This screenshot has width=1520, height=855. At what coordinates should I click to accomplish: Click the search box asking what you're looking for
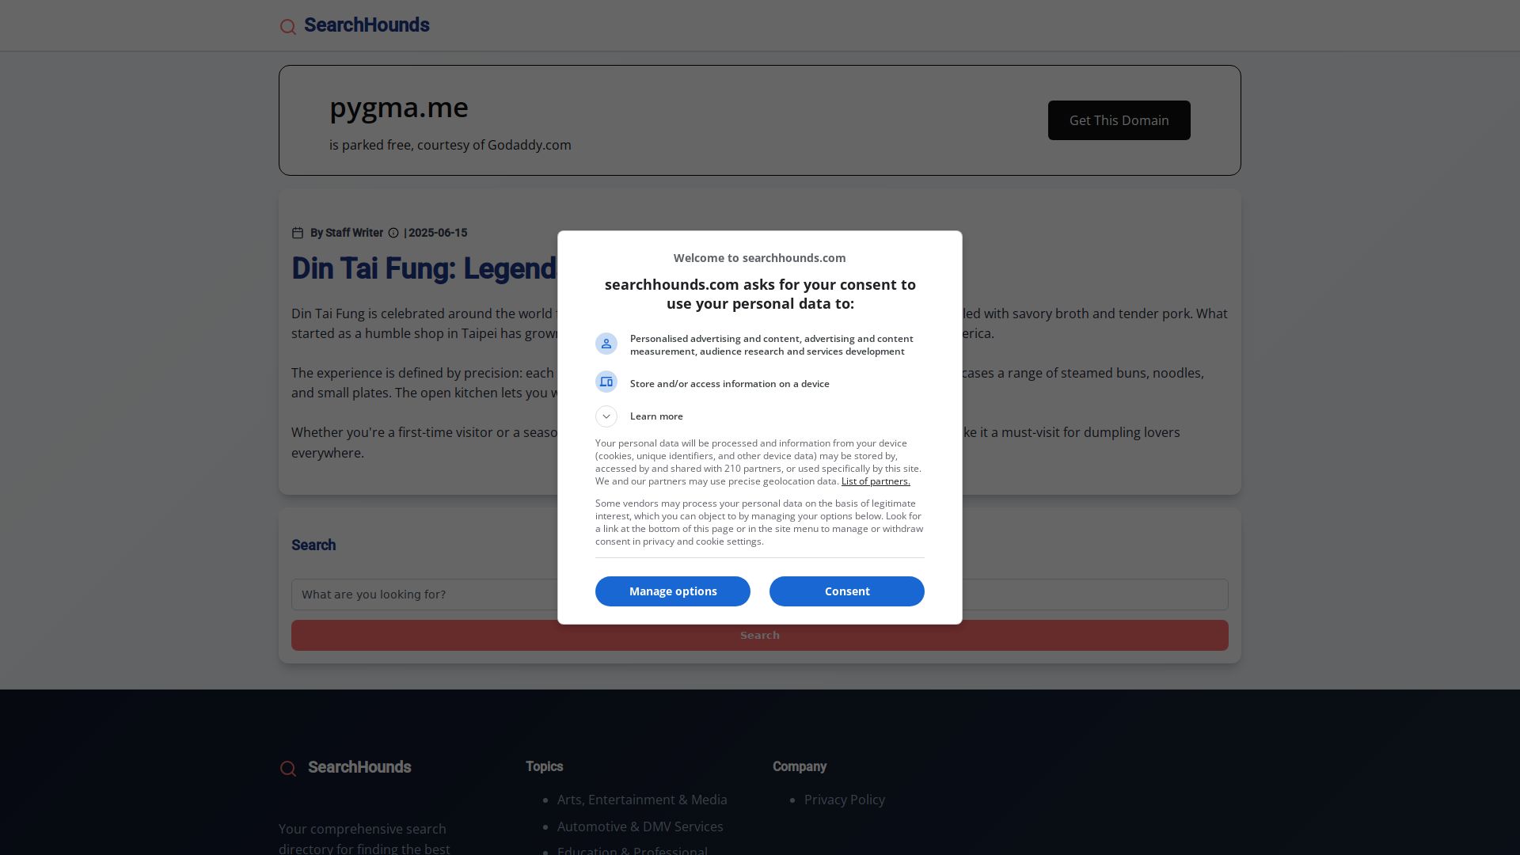pyautogui.click(x=760, y=595)
